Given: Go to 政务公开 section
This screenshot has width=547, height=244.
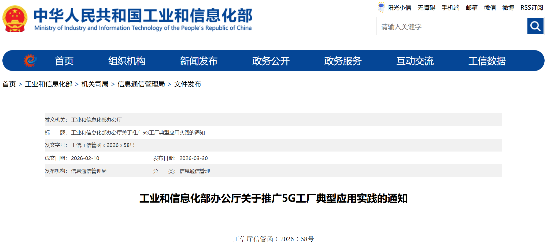Looking at the screenshot, I should (271, 61).
